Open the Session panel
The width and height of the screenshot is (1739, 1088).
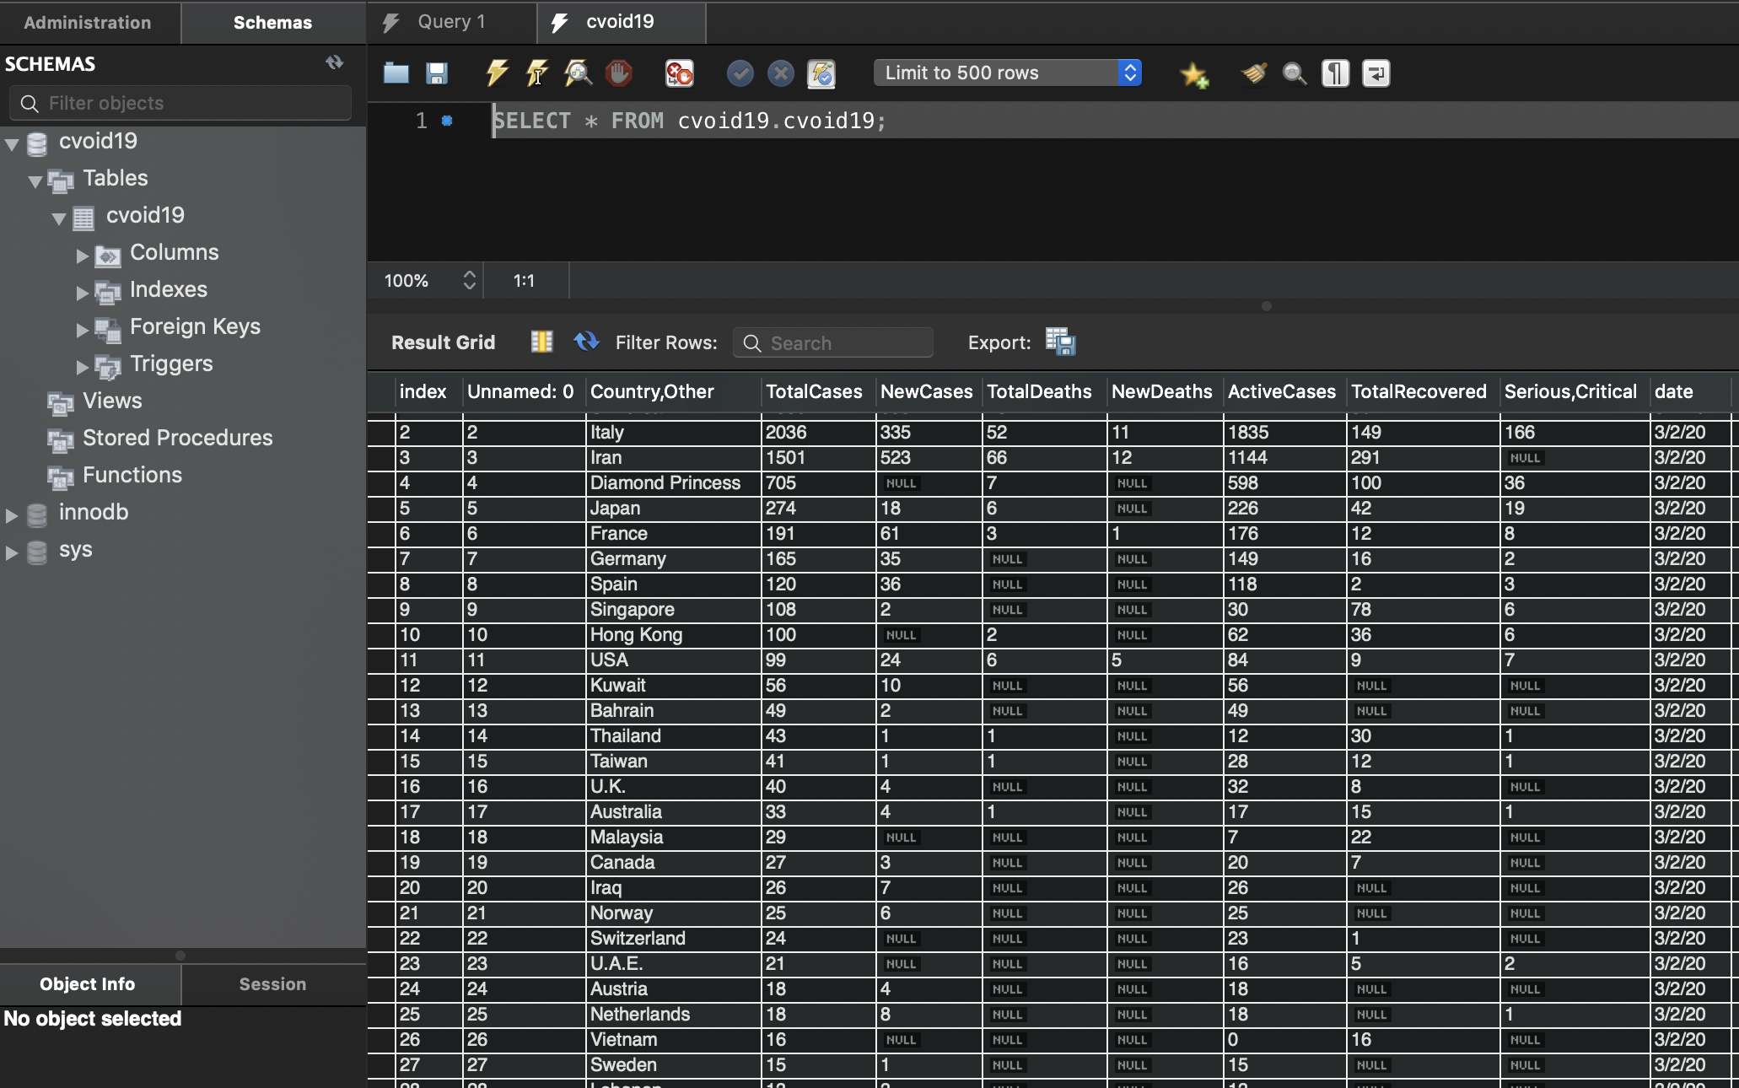[272, 983]
